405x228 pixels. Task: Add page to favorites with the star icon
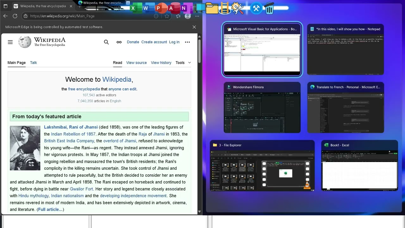(167, 16)
